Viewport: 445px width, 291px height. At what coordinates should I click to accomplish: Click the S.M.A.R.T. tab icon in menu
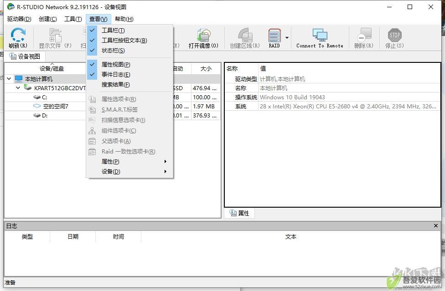click(92, 109)
